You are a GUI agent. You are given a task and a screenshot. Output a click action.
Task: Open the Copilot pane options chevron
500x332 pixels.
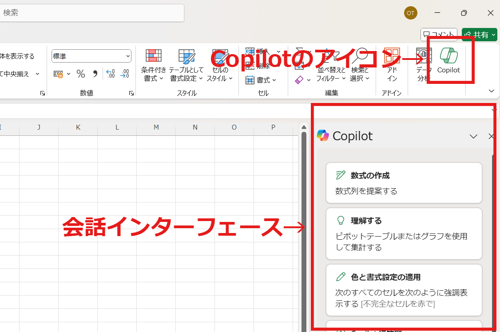473,136
